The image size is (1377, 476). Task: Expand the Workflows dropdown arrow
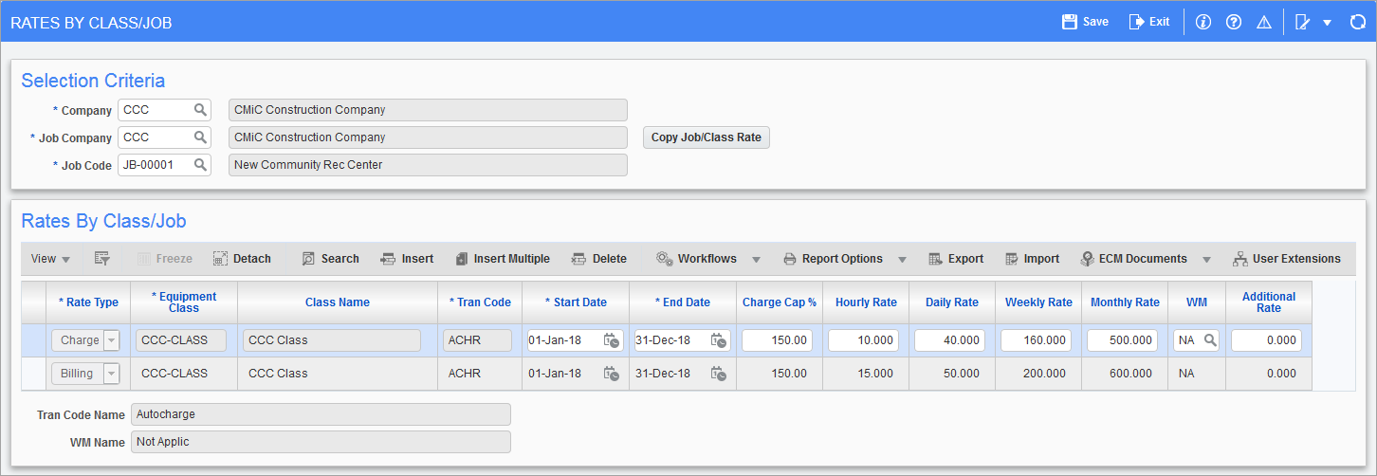point(757,259)
